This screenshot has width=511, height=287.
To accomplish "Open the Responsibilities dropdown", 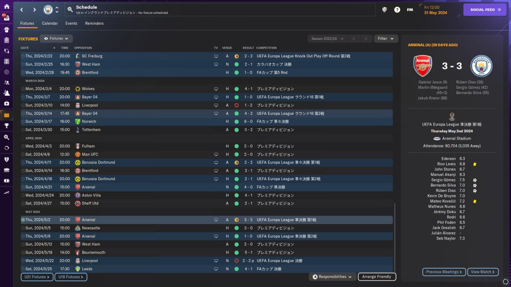I will 333,277.
